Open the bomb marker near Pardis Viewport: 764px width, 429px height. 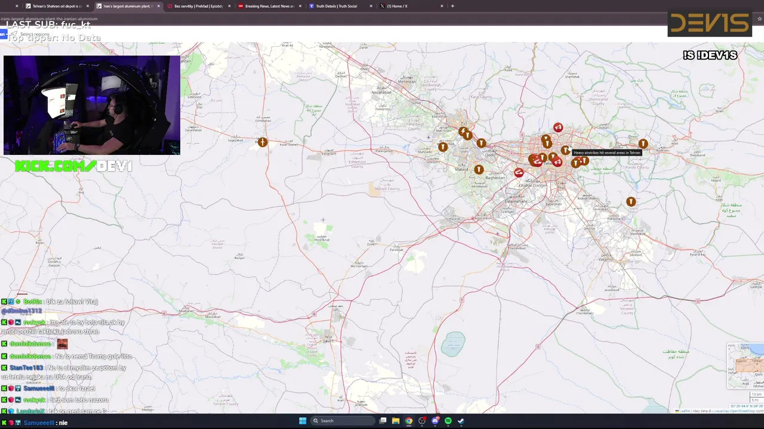[x=643, y=144]
